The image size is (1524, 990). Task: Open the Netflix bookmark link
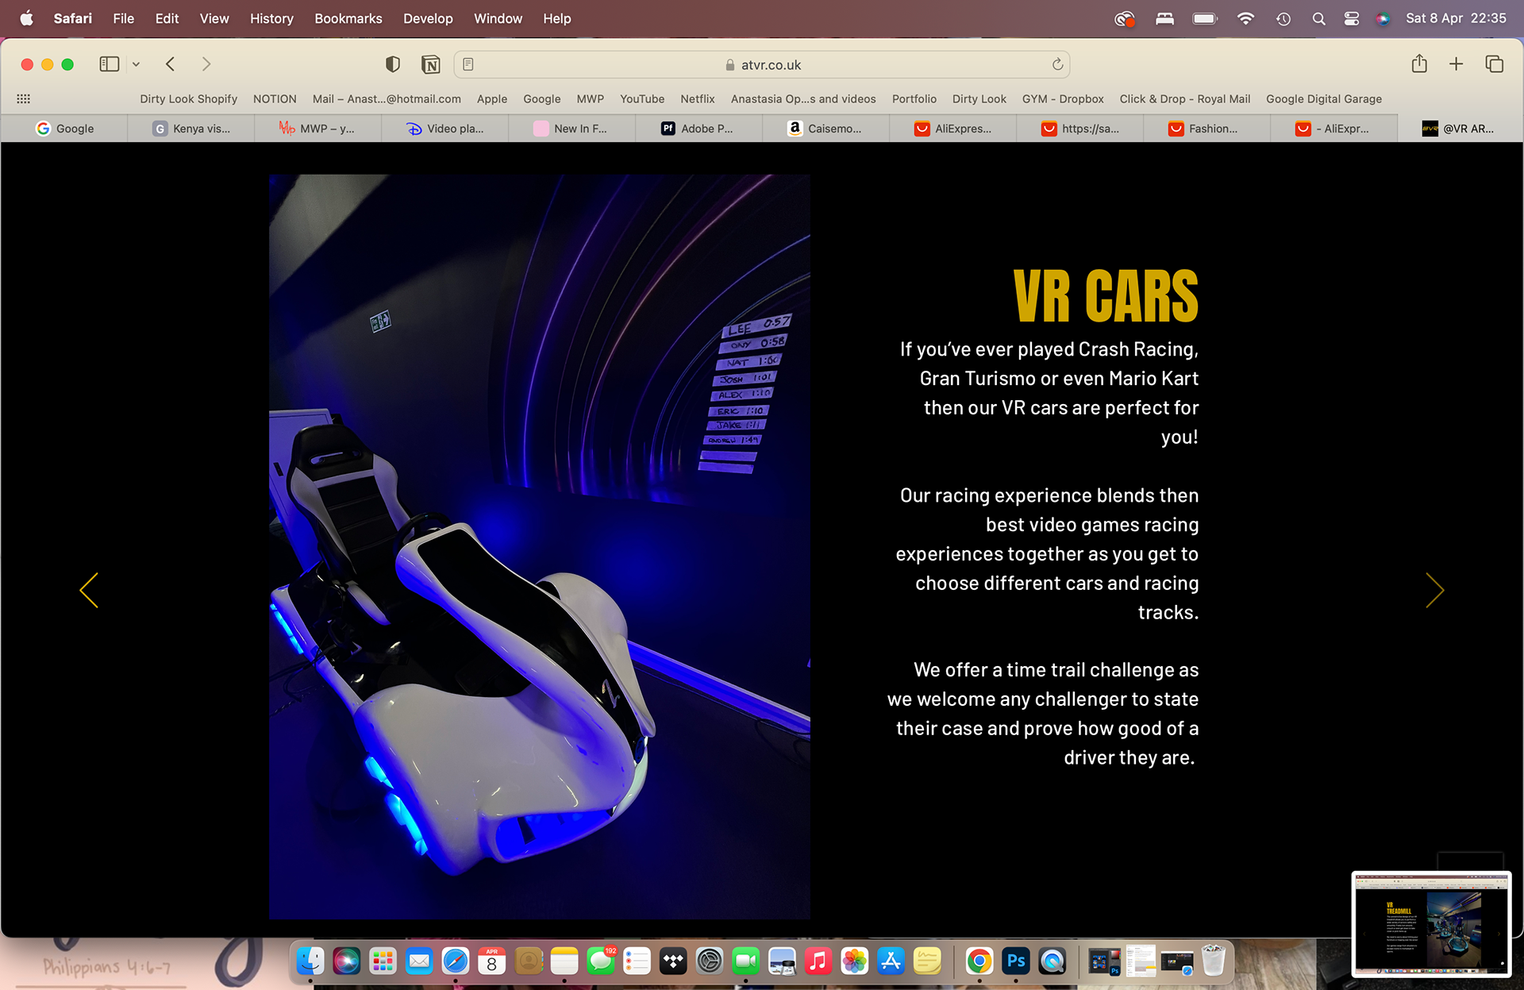pyautogui.click(x=697, y=99)
